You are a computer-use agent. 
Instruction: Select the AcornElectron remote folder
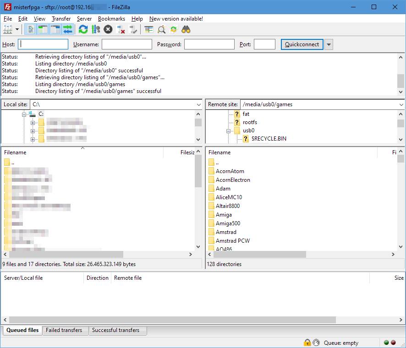233,180
